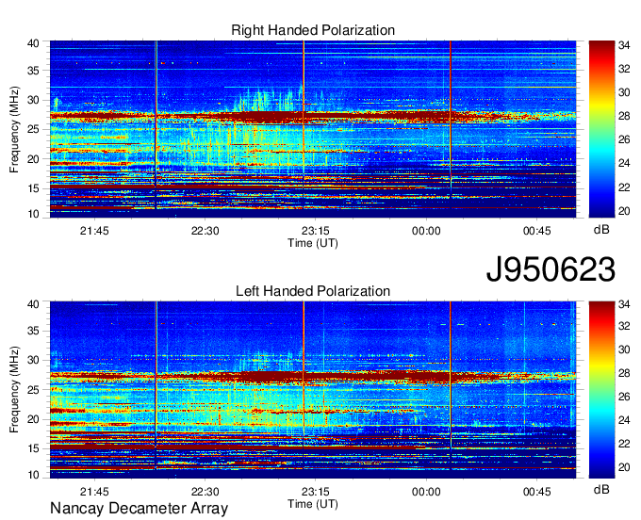The image size is (641, 520).
Task: Click the 20 dB label on Left Handed color bar
Action: pyautogui.click(x=624, y=467)
